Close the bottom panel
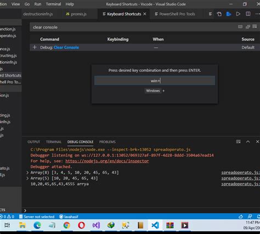Screen dimensions: 260x234 (257, 142)
